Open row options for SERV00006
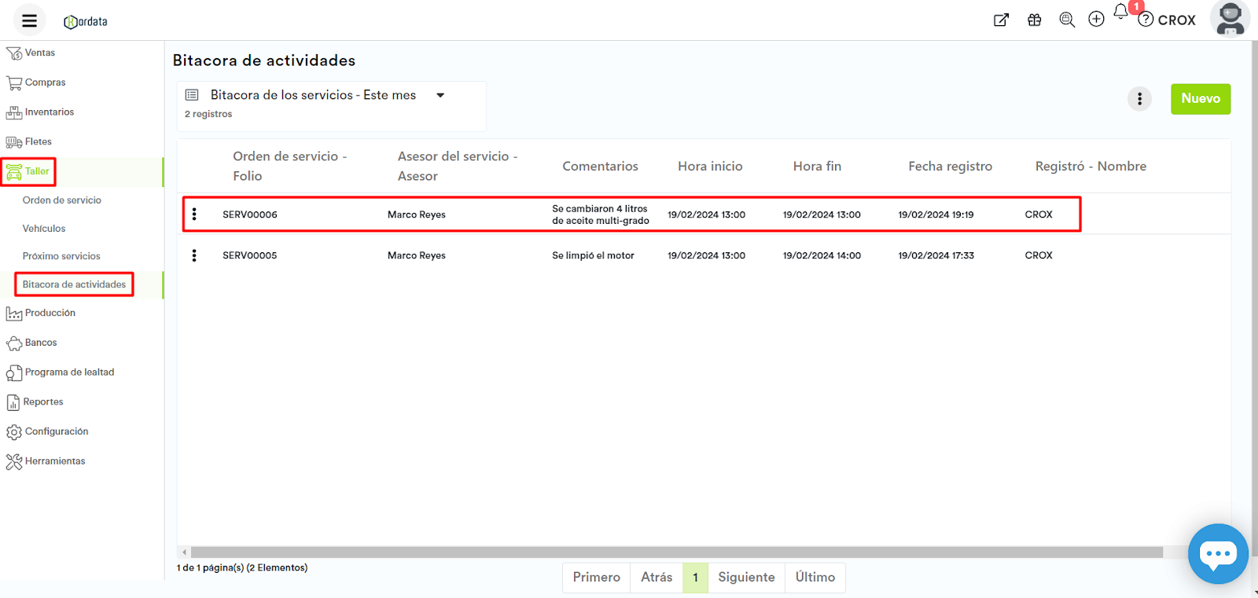 click(194, 215)
